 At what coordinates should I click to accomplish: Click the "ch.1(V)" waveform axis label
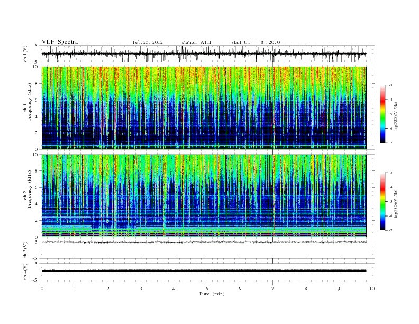pyautogui.click(x=25, y=54)
